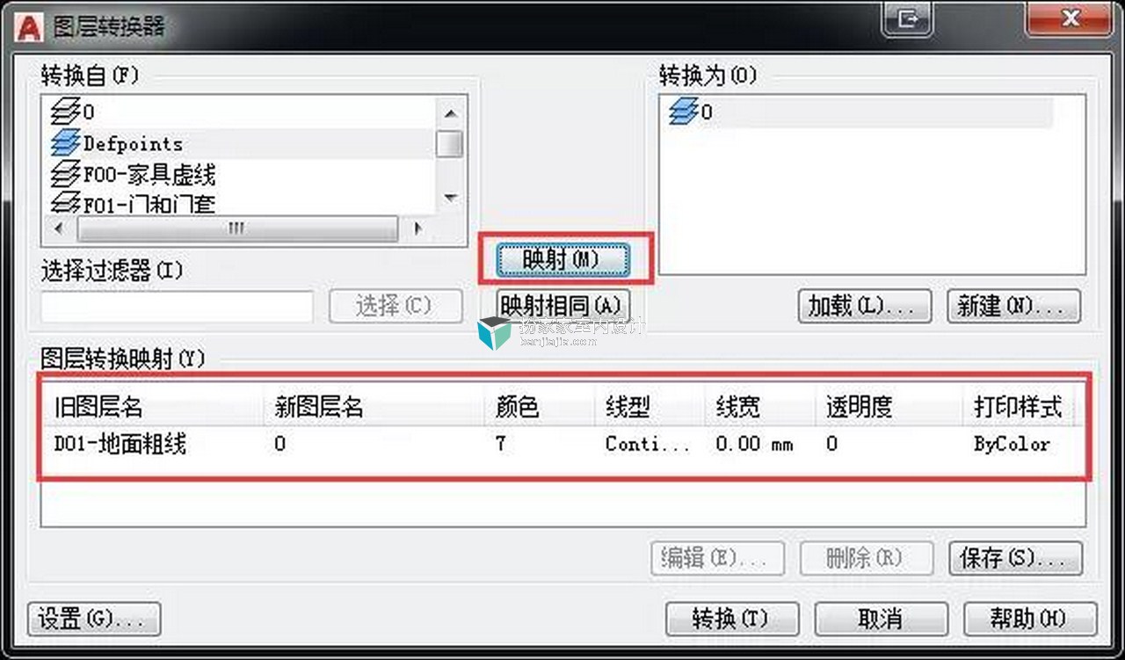The image size is (1125, 660).
Task: Open the 设置(G)... options
Action: 94,619
